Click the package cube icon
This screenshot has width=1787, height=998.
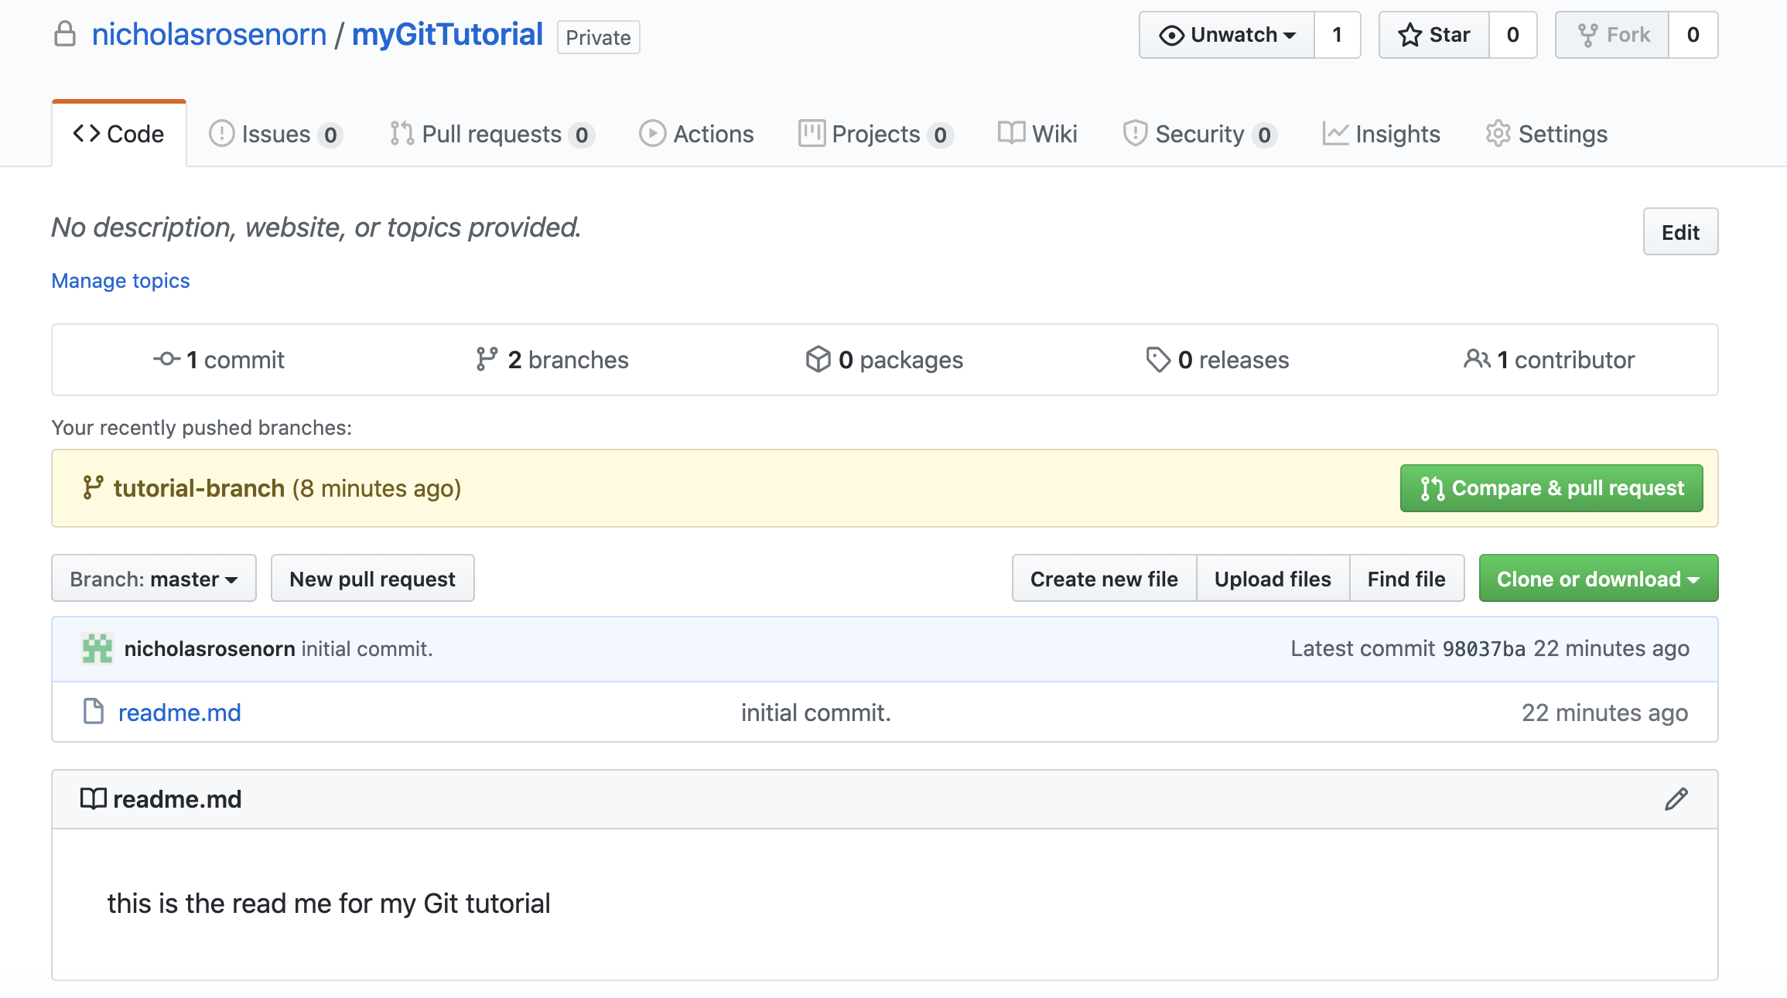(818, 359)
